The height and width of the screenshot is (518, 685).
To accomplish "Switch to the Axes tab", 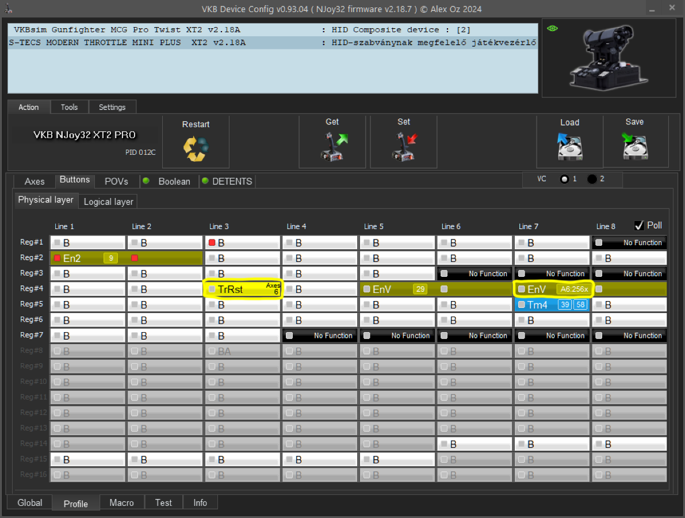I will [35, 181].
